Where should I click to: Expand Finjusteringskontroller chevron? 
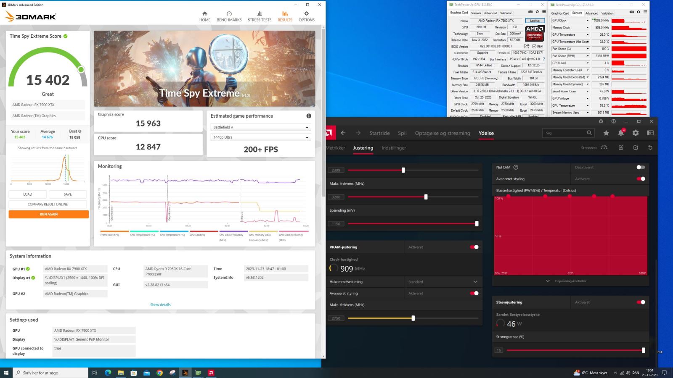point(548,281)
